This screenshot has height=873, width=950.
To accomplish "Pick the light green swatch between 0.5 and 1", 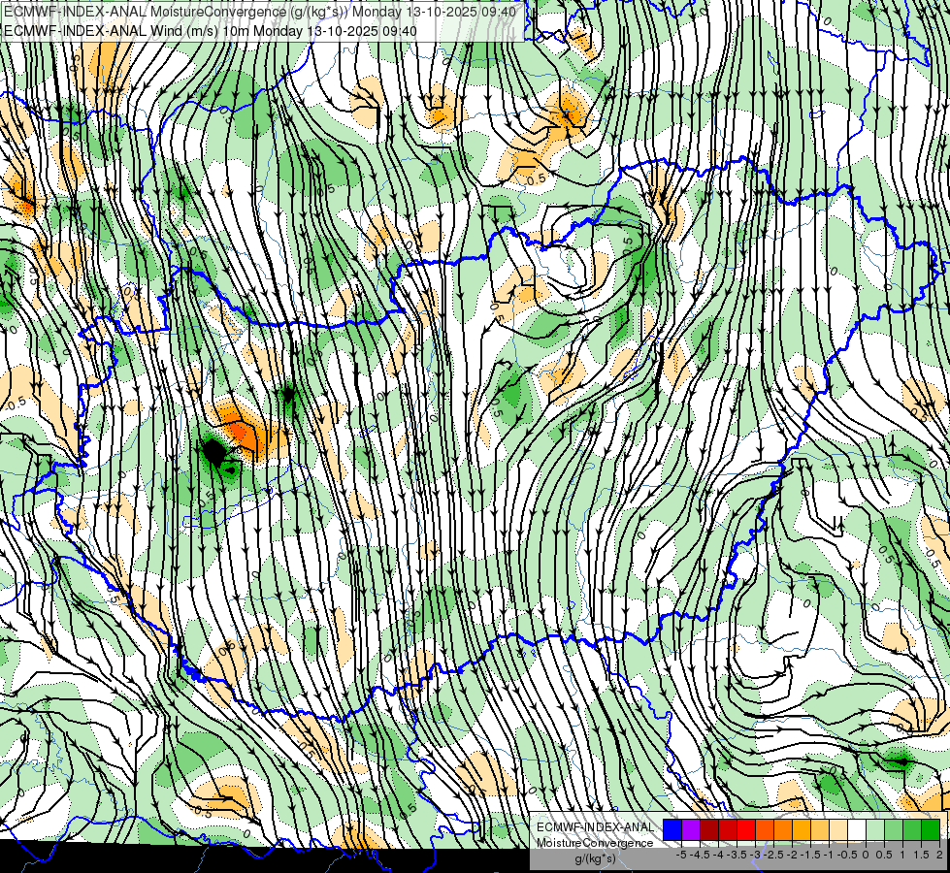I will [x=894, y=829].
